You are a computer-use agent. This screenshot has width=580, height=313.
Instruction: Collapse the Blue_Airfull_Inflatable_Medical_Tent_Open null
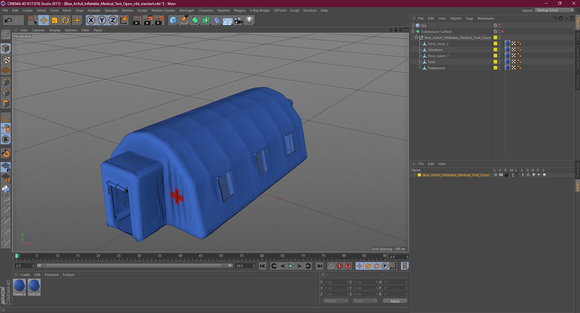pyautogui.click(x=416, y=37)
